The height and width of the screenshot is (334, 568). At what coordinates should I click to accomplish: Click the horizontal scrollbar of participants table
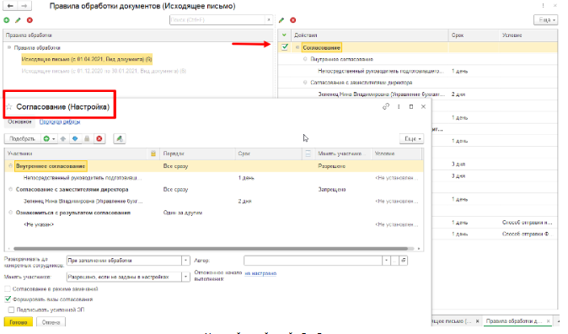click(211, 249)
